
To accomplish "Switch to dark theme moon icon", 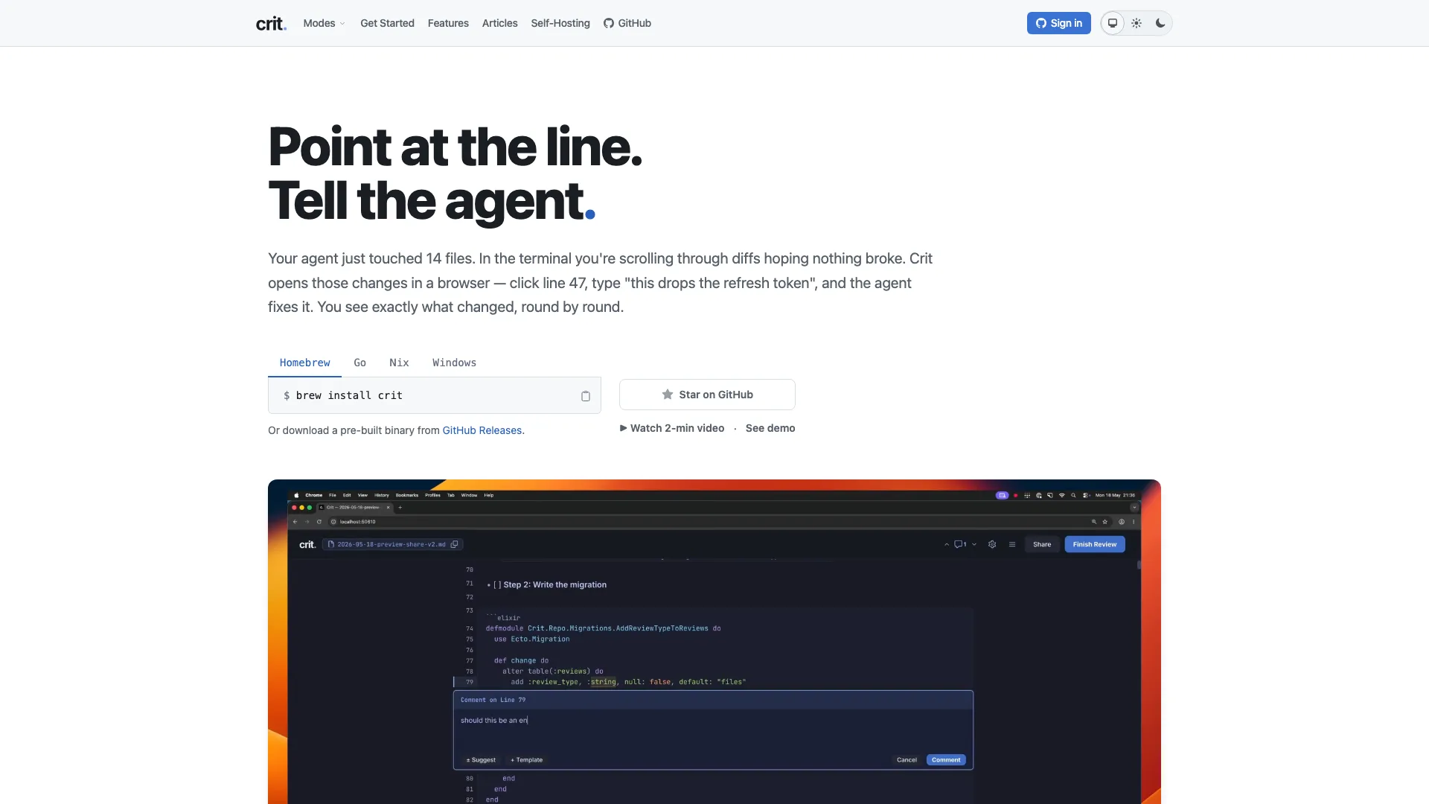I will coord(1160,23).
